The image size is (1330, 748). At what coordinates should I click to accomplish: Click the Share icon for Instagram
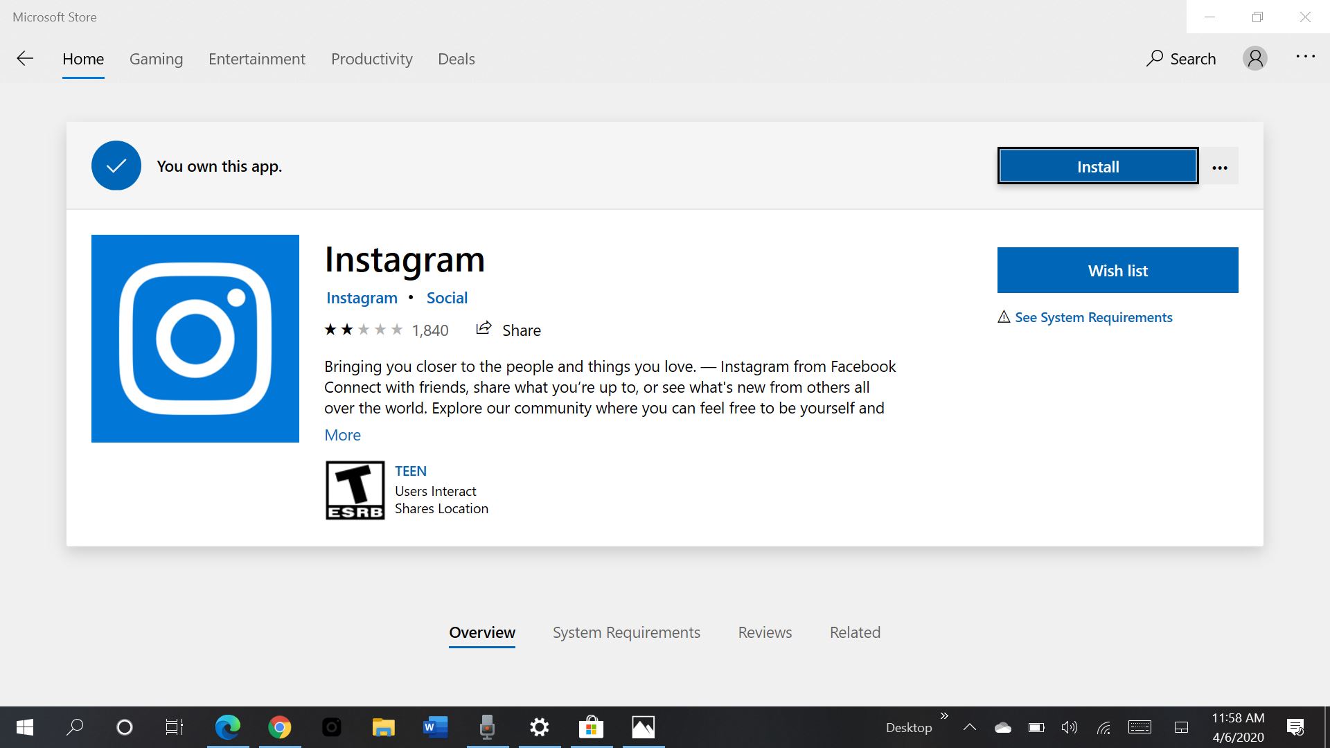[484, 329]
